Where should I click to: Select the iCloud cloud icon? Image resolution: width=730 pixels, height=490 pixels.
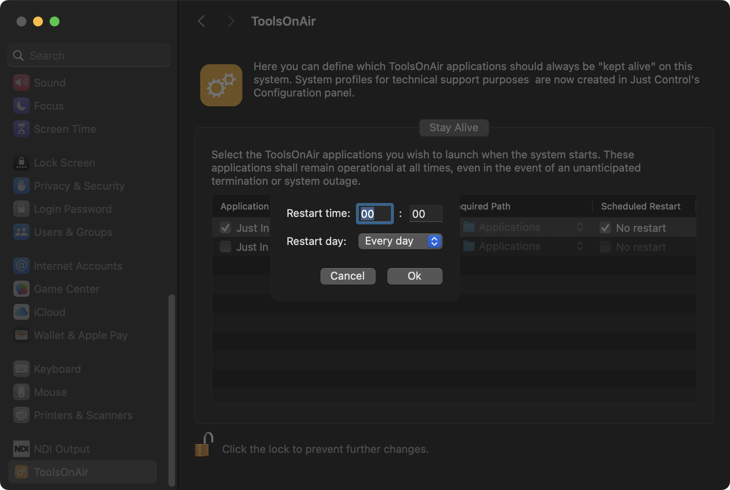point(21,312)
